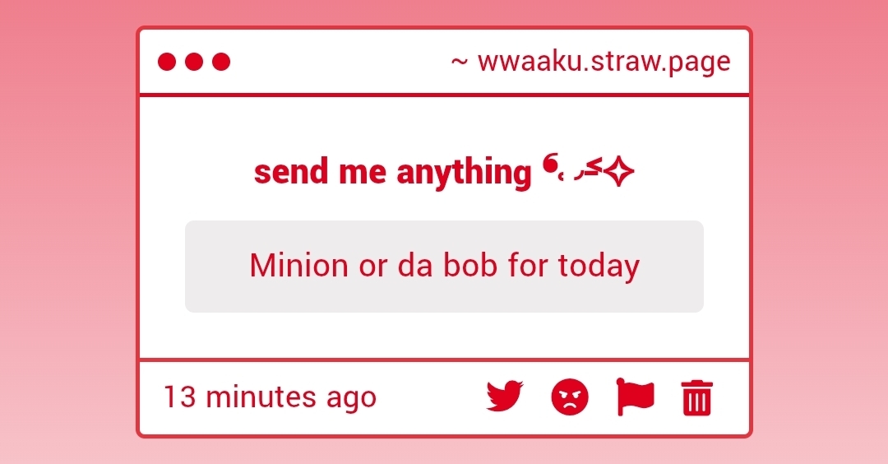Click the empty header bar area
Image resolution: width=888 pixels, height=464 pixels.
click(337, 62)
